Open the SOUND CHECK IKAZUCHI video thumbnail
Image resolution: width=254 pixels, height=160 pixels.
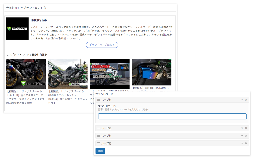point(110,74)
